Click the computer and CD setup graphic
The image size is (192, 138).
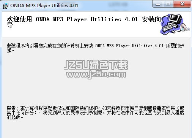[x=175, y=24]
